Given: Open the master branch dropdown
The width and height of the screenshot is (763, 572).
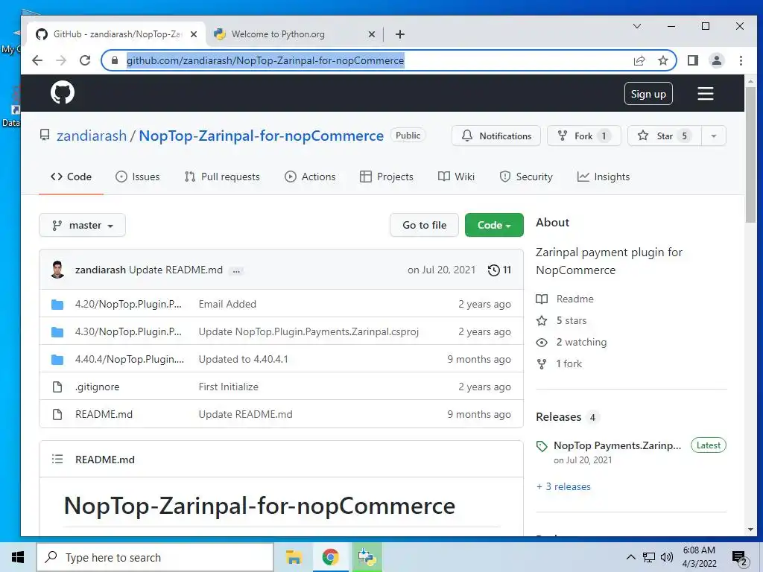Looking at the screenshot, I should point(82,225).
